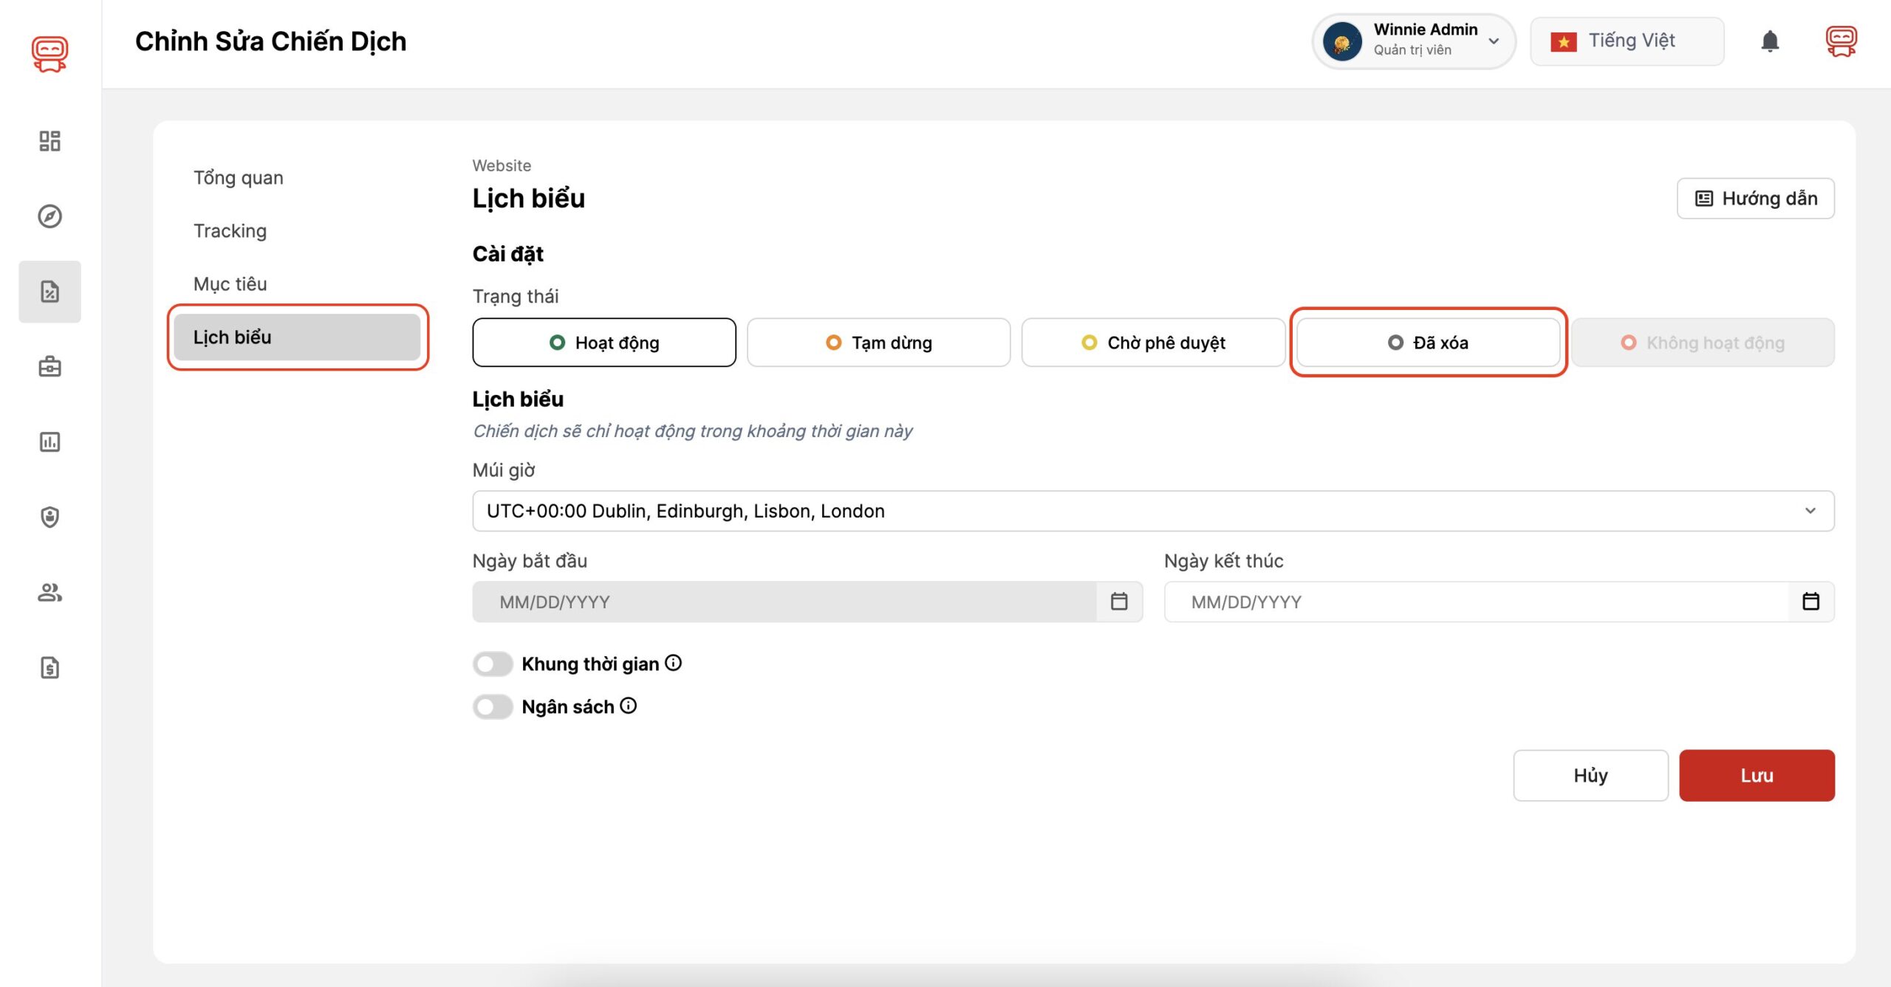Click the Ngày kết thúc date field
Viewport: 1891px width, 987px height.
(1476, 602)
